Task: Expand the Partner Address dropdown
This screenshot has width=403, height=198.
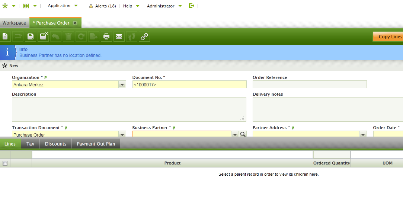Action: [363, 134]
